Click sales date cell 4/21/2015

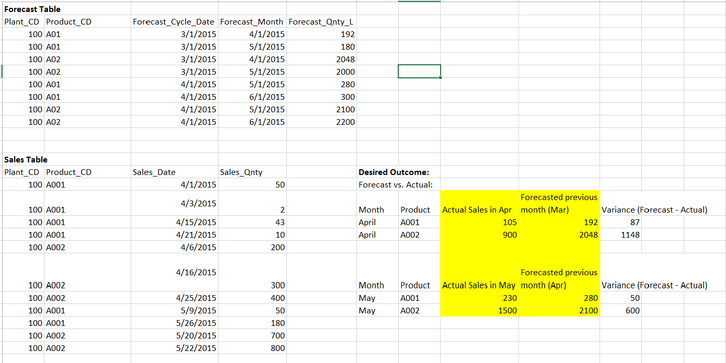pos(174,235)
